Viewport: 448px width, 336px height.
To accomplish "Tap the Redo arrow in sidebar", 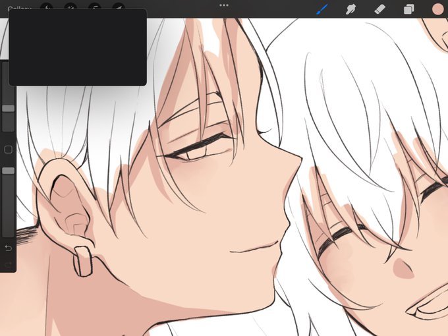I will [8, 265].
